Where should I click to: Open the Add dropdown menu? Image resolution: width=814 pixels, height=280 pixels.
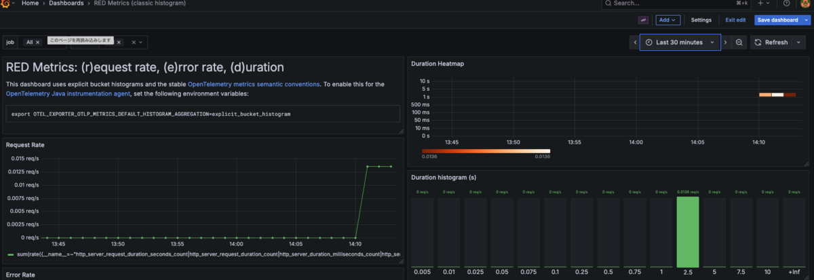click(669, 20)
